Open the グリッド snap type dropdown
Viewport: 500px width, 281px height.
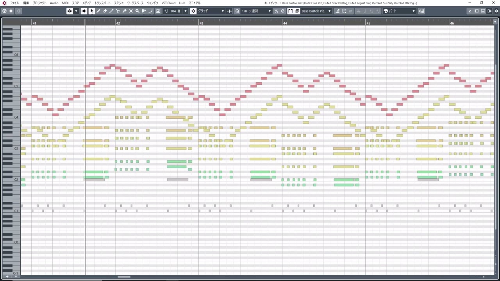[211, 11]
